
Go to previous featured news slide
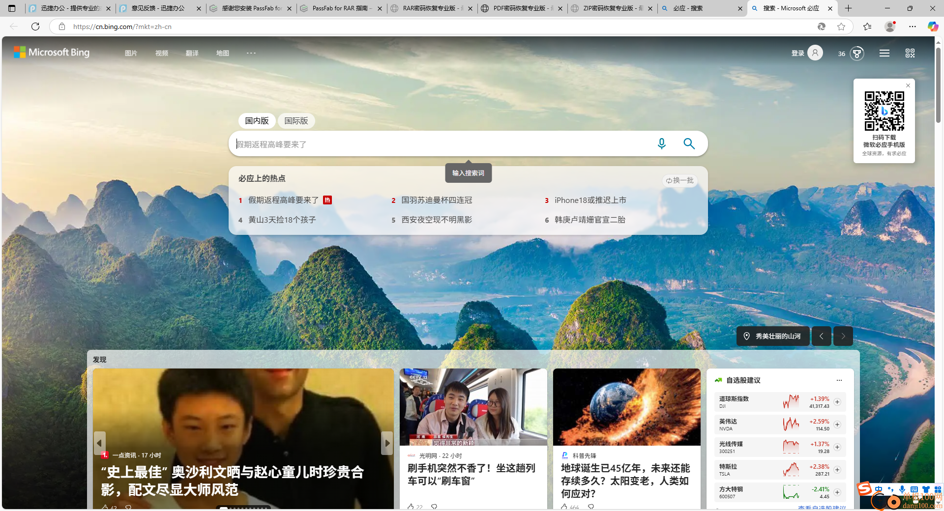pyautogui.click(x=100, y=443)
